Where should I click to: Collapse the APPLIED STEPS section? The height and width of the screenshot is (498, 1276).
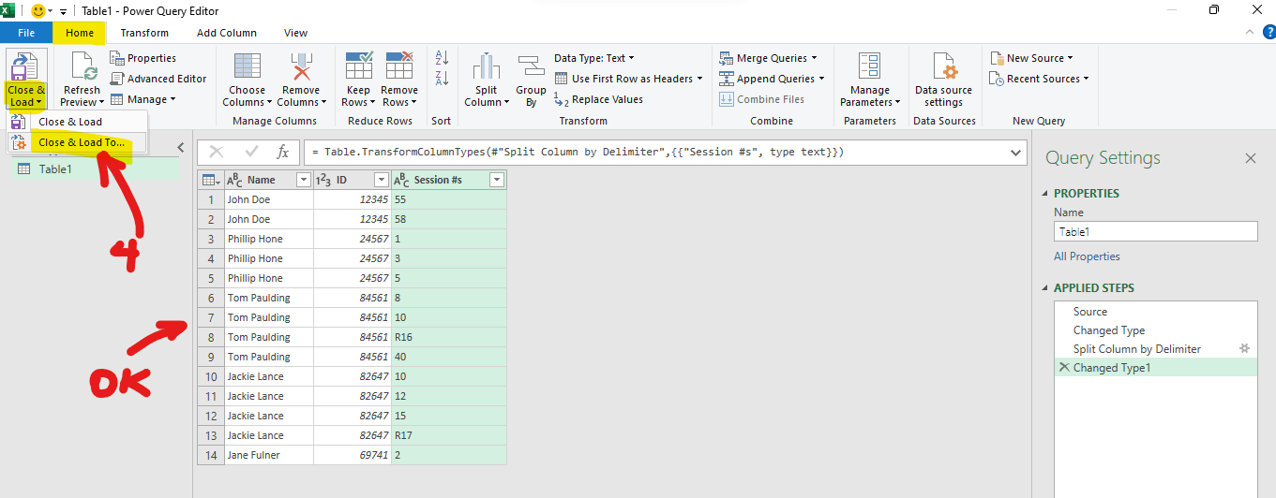(1046, 288)
